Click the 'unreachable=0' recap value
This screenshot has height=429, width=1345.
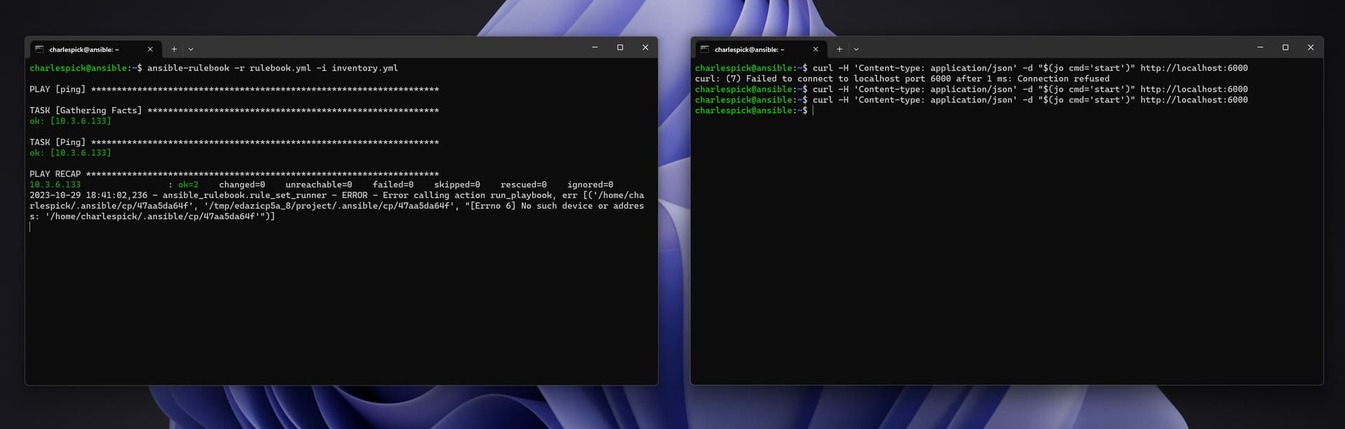pyautogui.click(x=319, y=185)
